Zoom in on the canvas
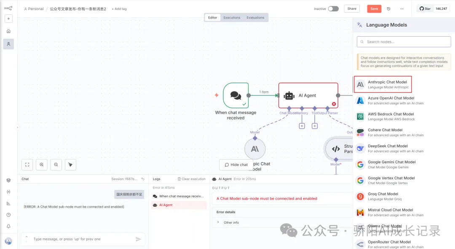The image size is (455, 249). tap(41, 165)
